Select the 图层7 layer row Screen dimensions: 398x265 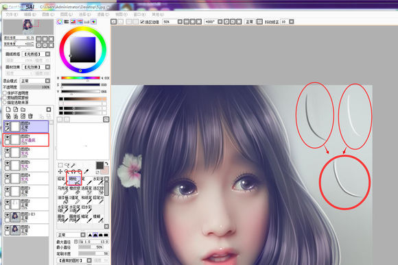tap(26, 140)
